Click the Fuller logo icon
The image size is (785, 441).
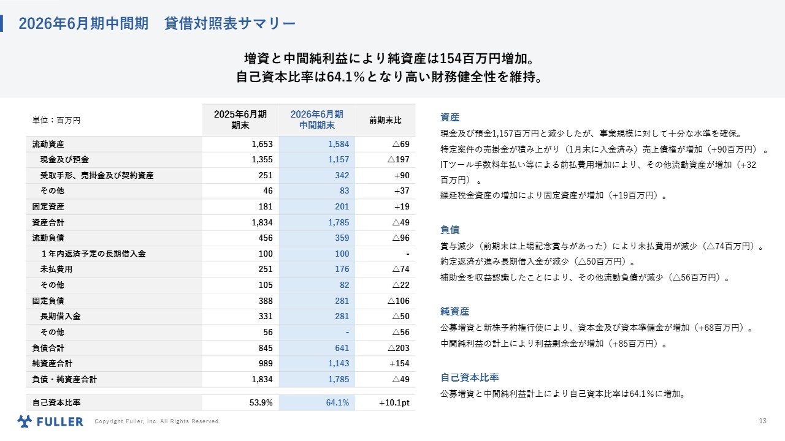tap(25, 421)
